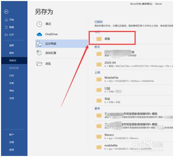Click 关闭 to close the document
The width and height of the screenshot is (174, 157).
click(11, 98)
